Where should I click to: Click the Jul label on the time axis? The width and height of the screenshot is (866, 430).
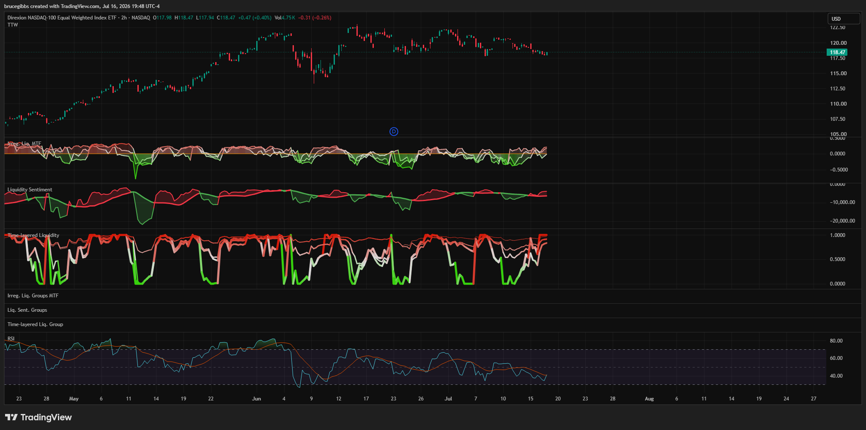tap(449, 399)
